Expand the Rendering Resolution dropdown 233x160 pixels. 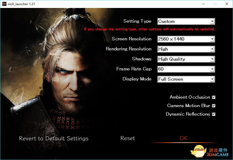(186, 49)
